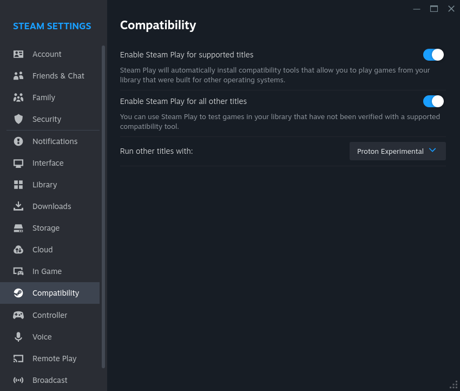Open the In Game settings section
The height and width of the screenshot is (391, 460).
tap(47, 271)
